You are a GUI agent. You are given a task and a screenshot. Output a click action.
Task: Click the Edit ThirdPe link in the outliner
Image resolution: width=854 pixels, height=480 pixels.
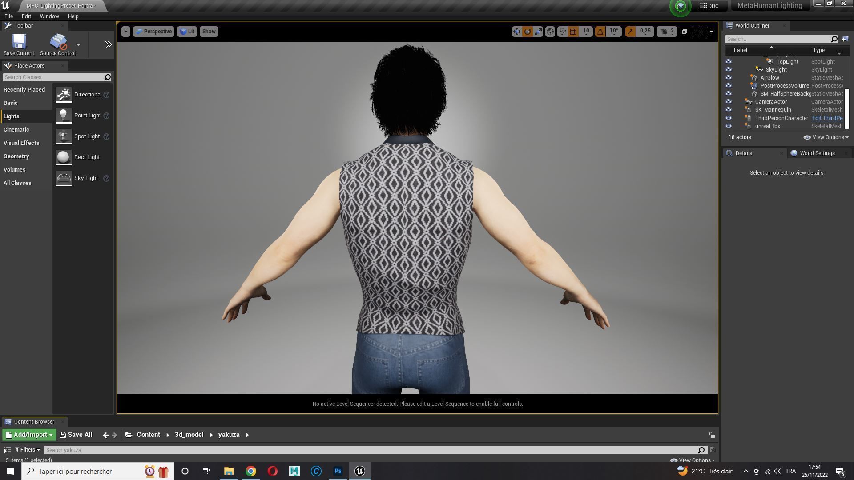(x=827, y=118)
